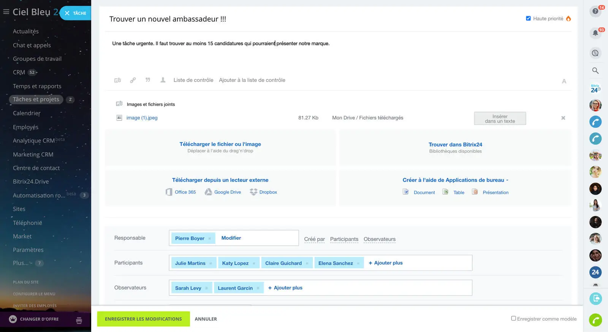
Task: Toggle the hamburger menu to collapse sidebar
Action: (x=6, y=12)
